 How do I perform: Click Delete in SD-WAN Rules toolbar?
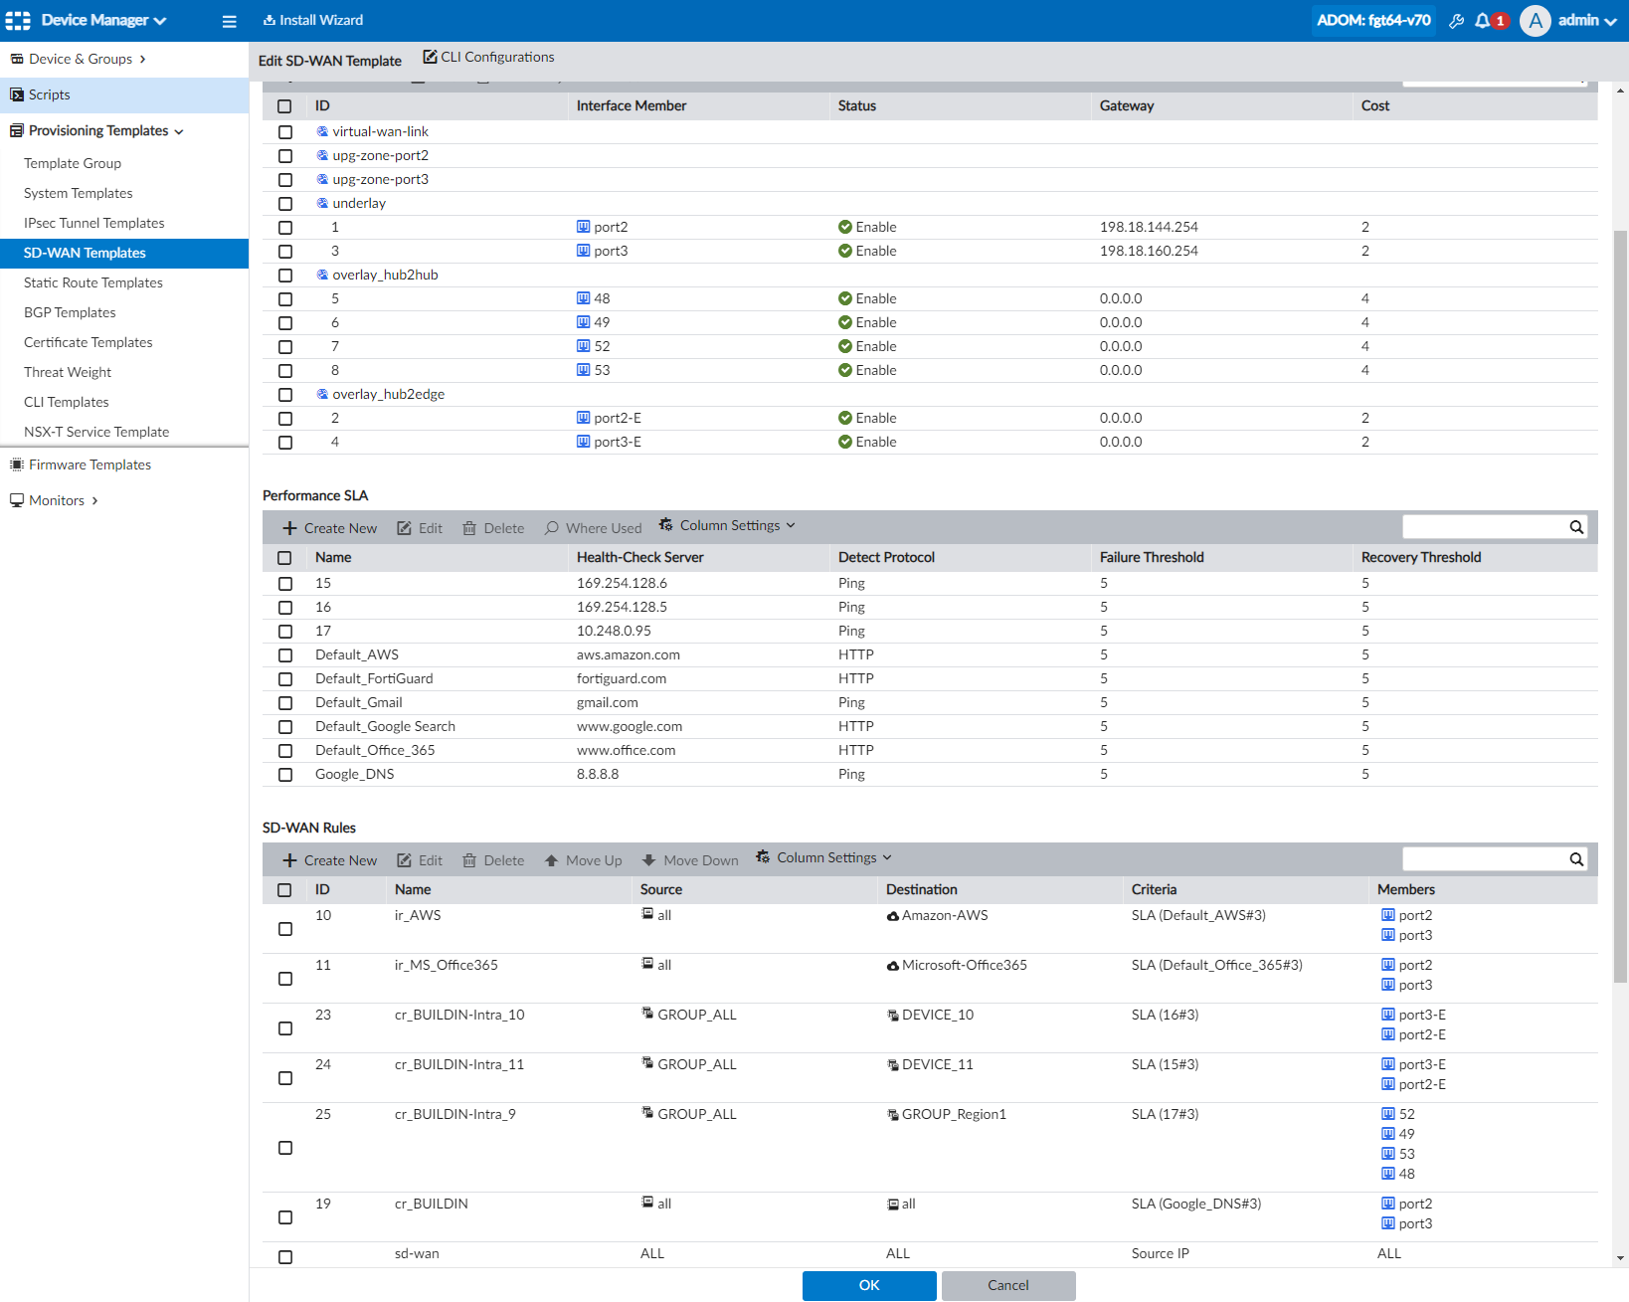[492, 859]
